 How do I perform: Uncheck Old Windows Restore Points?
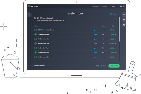pos(36,30)
